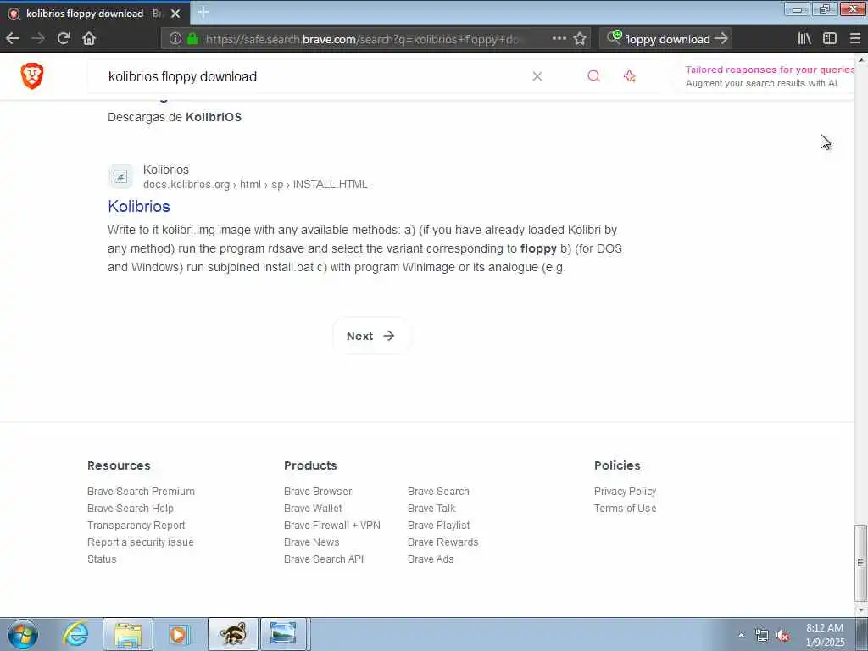This screenshot has height=651, width=868.
Task: Click the docs.kolibrios.org result favicon
Action: (x=120, y=176)
